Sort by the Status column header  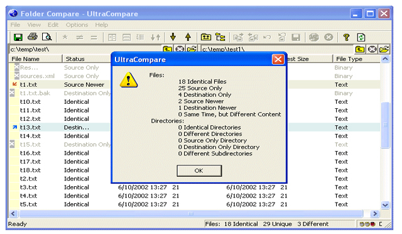coord(87,59)
